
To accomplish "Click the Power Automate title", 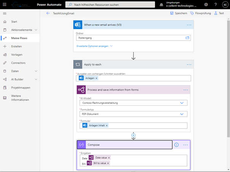I will pyautogui.click(x=49, y=5).
